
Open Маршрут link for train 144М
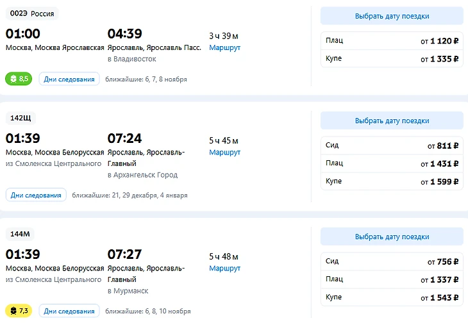(224, 268)
